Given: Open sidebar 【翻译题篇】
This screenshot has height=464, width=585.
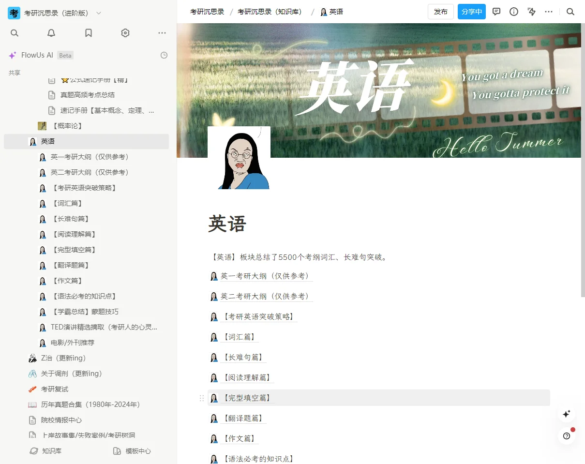Looking at the screenshot, I should (x=71, y=265).
